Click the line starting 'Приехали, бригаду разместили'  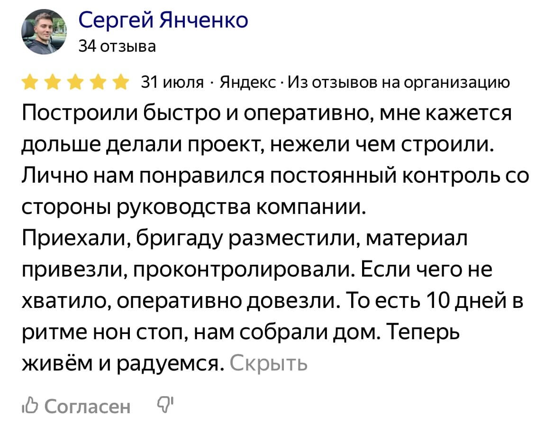tap(244, 239)
